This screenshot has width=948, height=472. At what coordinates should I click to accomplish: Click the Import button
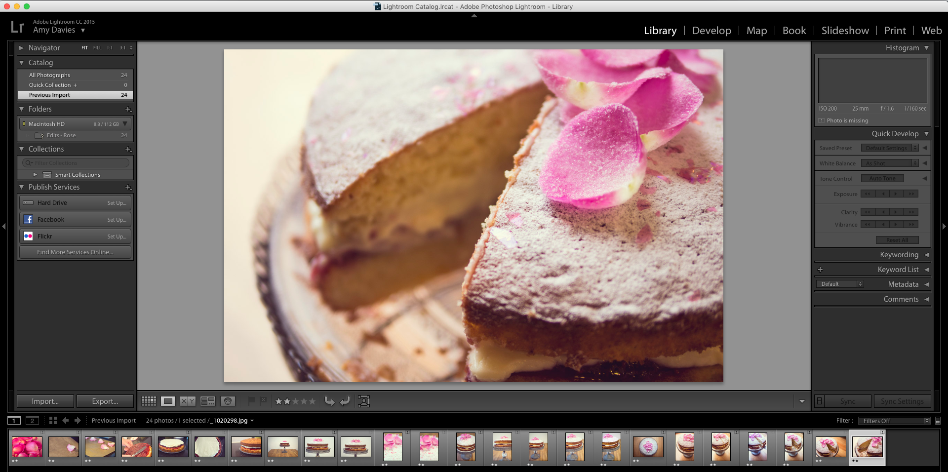tap(45, 401)
